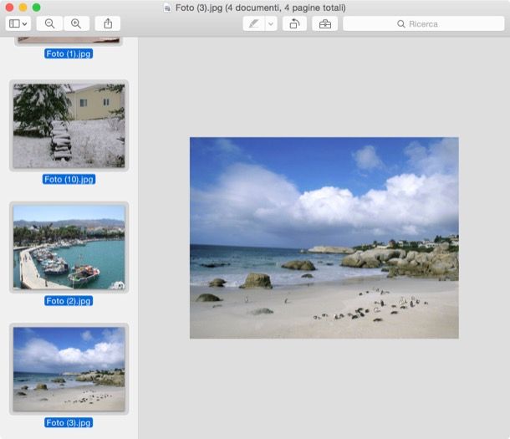Image resolution: width=510 pixels, height=439 pixels.
Task: Click the Foto (3).jpg sidebar label
Action: point(69,423)
